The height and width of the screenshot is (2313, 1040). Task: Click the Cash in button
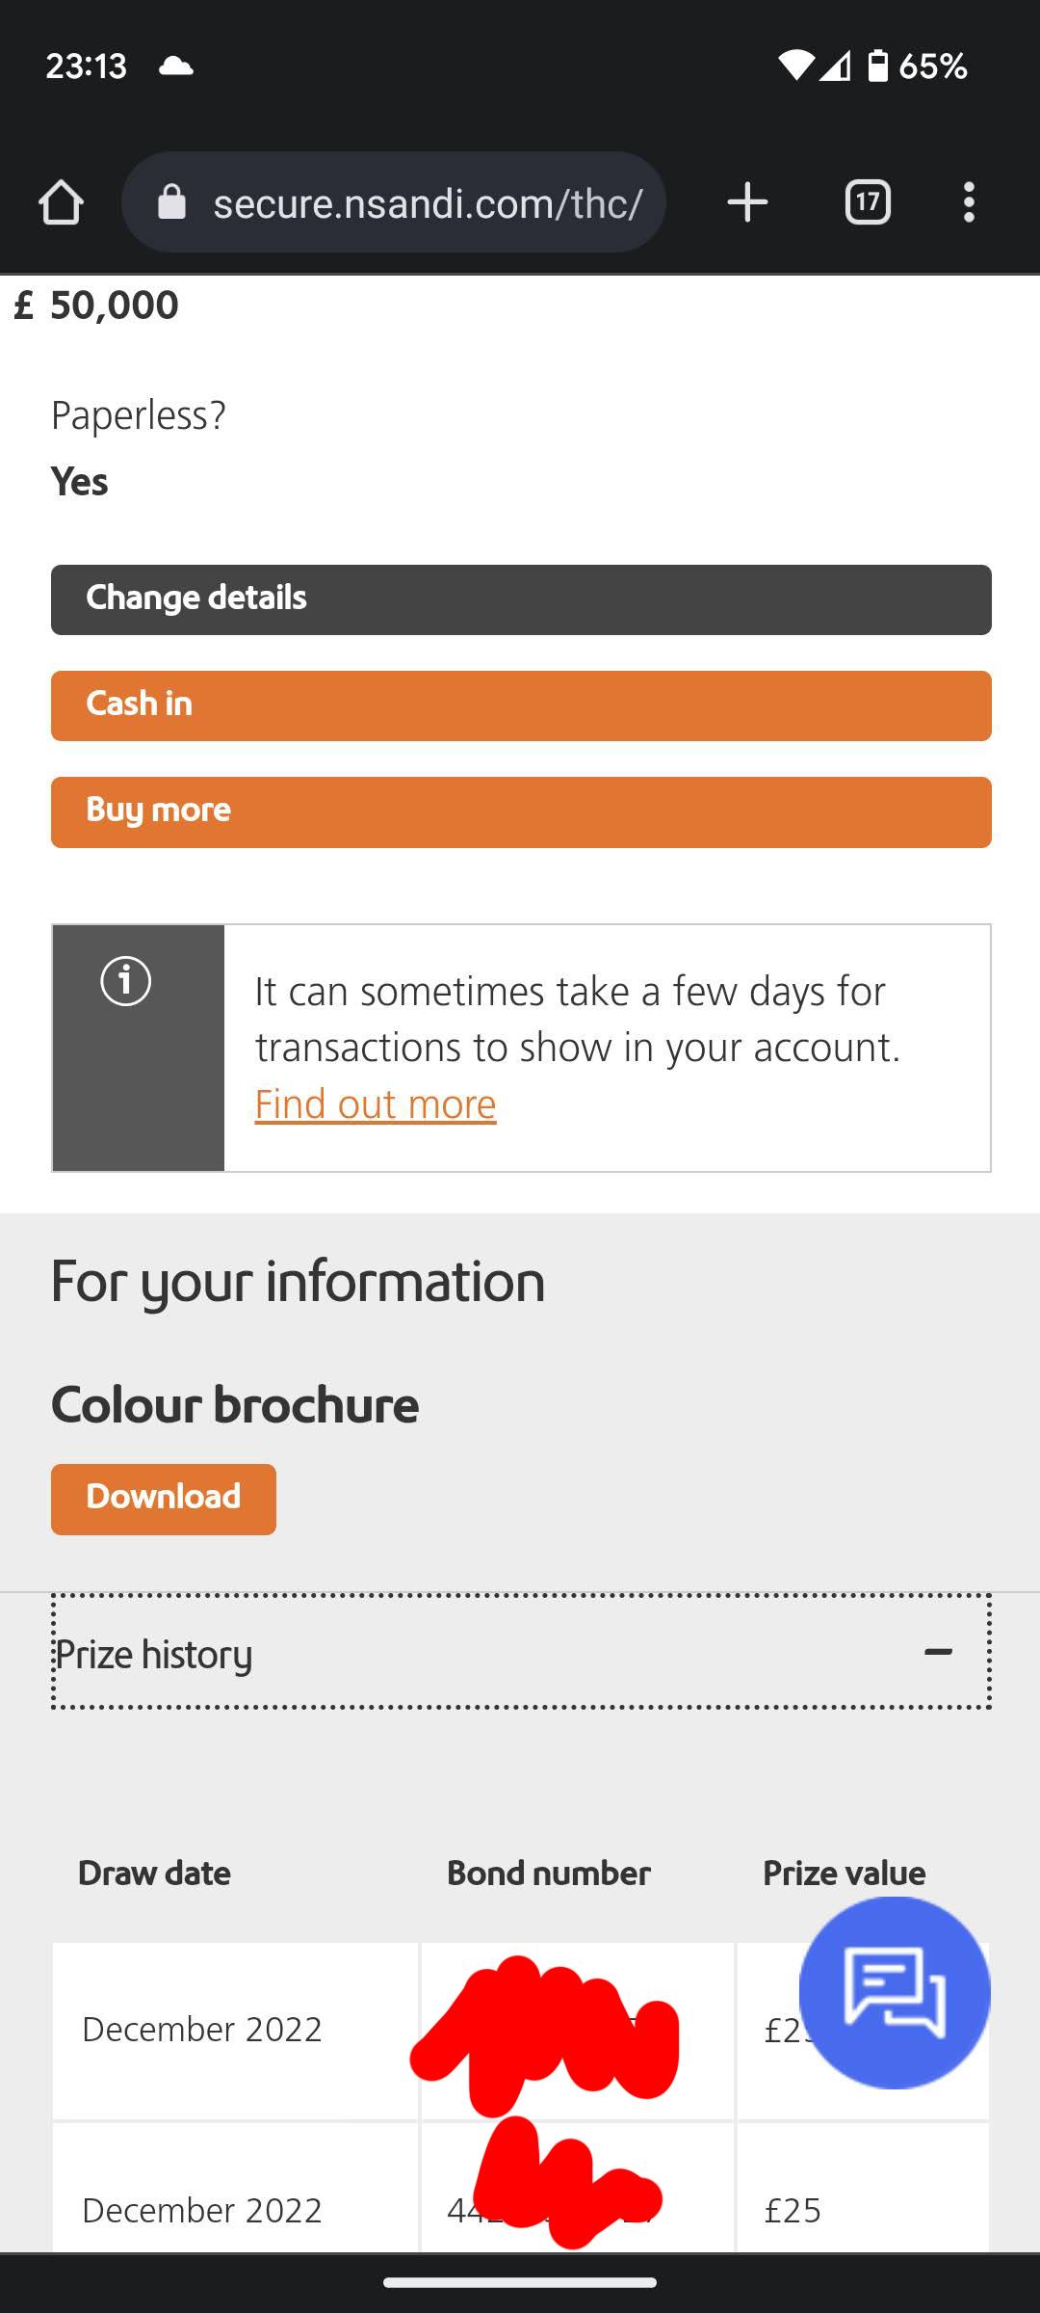pyautogui.click(x=521, y=705)
